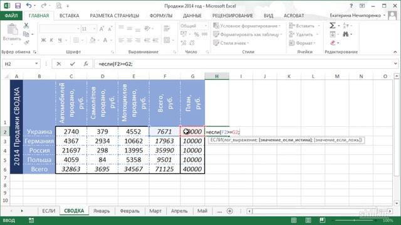Image resolution: width=401 pixels, height=225 pixels.
Task: Select the ЕСЛИ sheet tab
Action: (49, 211)
